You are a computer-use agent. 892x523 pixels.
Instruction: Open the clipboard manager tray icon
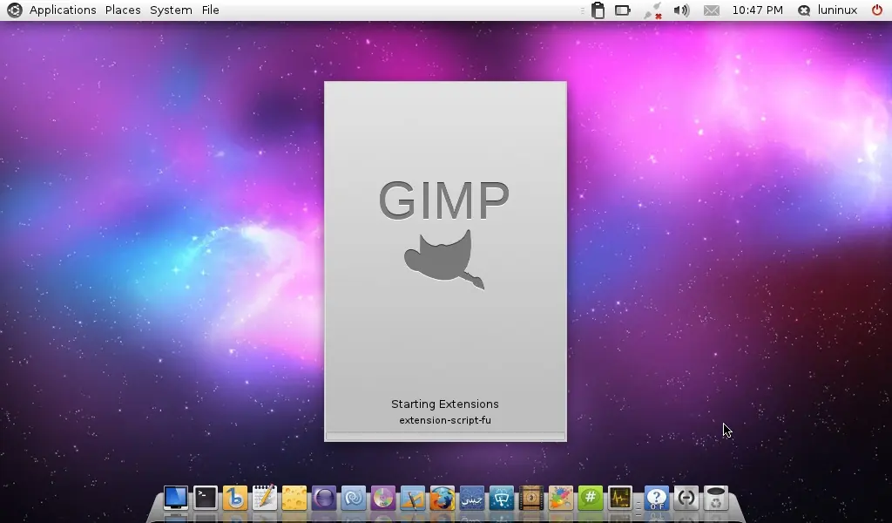click(598, 10)
